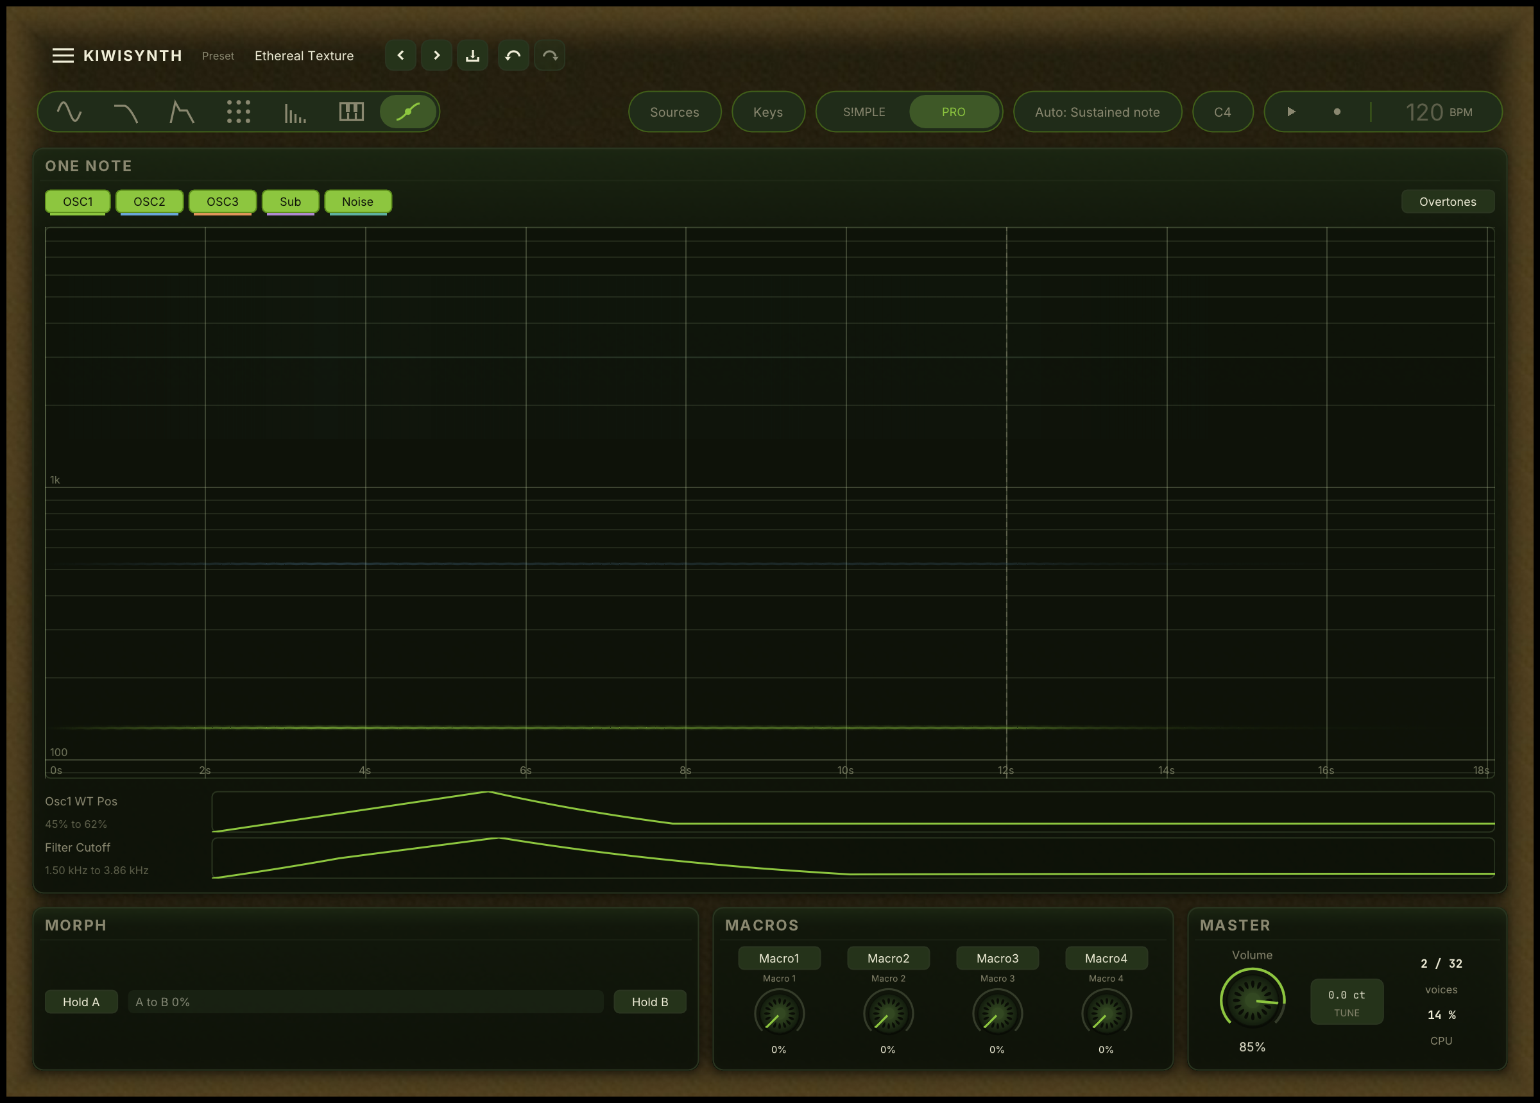The width and height of the screenshot is (1540, 1103).
Task: Switch to PRO mode
Action: click(954, 112)
